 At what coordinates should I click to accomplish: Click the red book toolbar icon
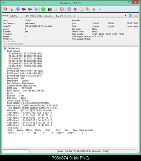[24, 9]
